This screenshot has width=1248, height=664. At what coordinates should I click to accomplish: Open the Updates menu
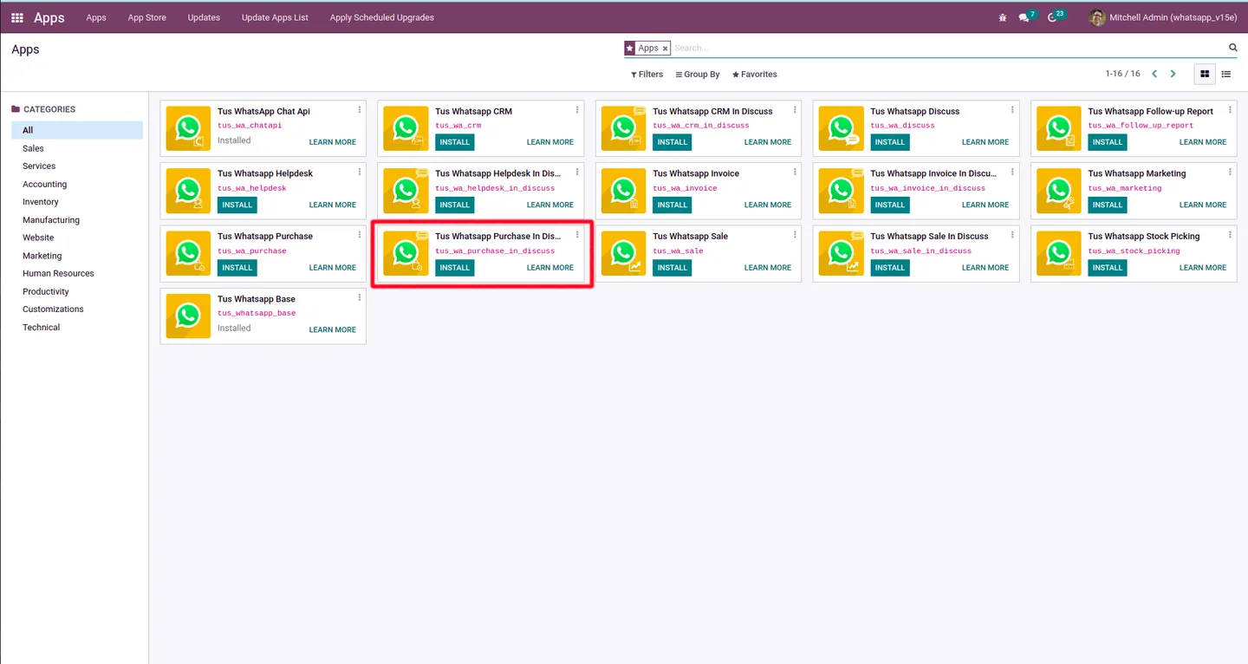click(x=204, y=17)
